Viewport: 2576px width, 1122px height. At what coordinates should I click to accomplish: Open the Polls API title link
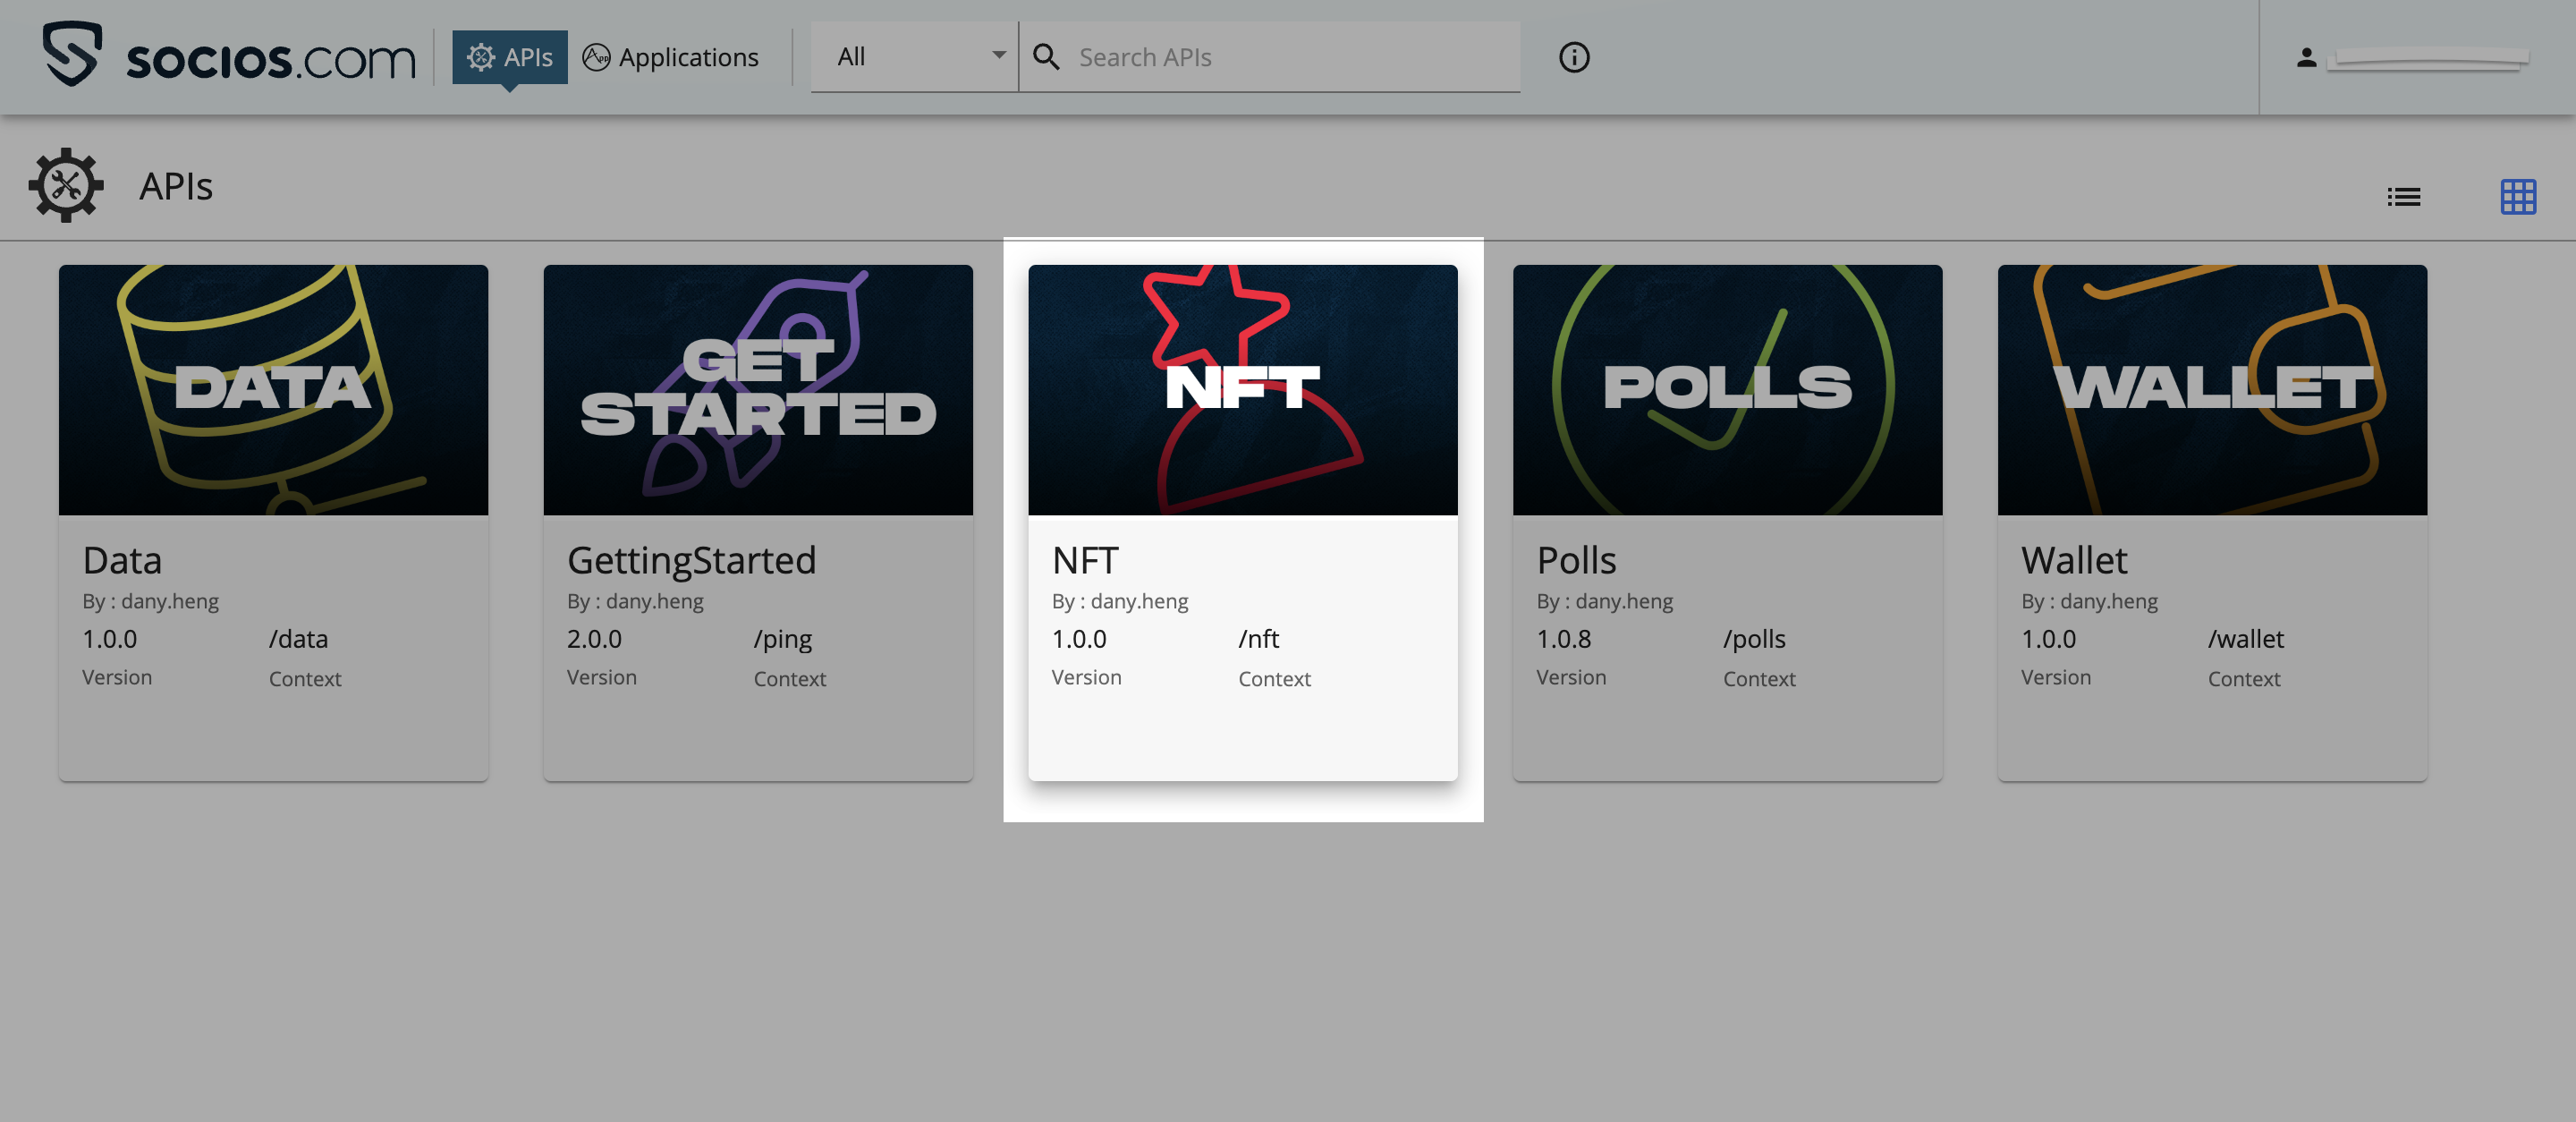point(1576,560)
